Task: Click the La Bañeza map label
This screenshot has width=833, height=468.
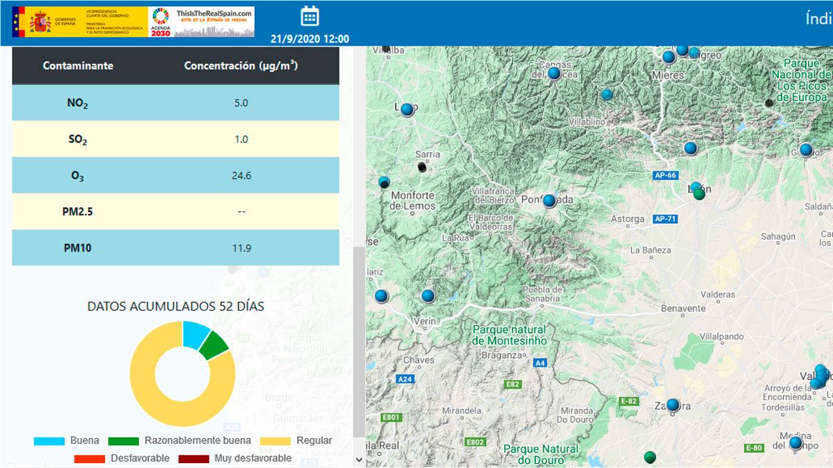Action: click(x=650, y=250)
